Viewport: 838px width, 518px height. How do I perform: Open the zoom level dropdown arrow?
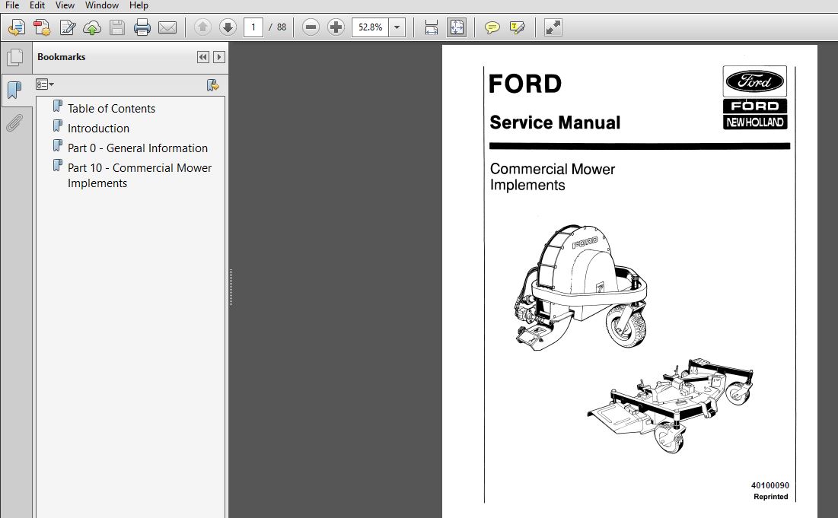point(397,27)
